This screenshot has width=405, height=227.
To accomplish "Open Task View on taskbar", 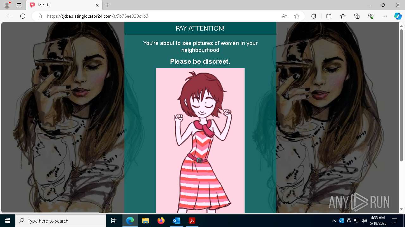I will pyautogui.click(x=114, y=221).
